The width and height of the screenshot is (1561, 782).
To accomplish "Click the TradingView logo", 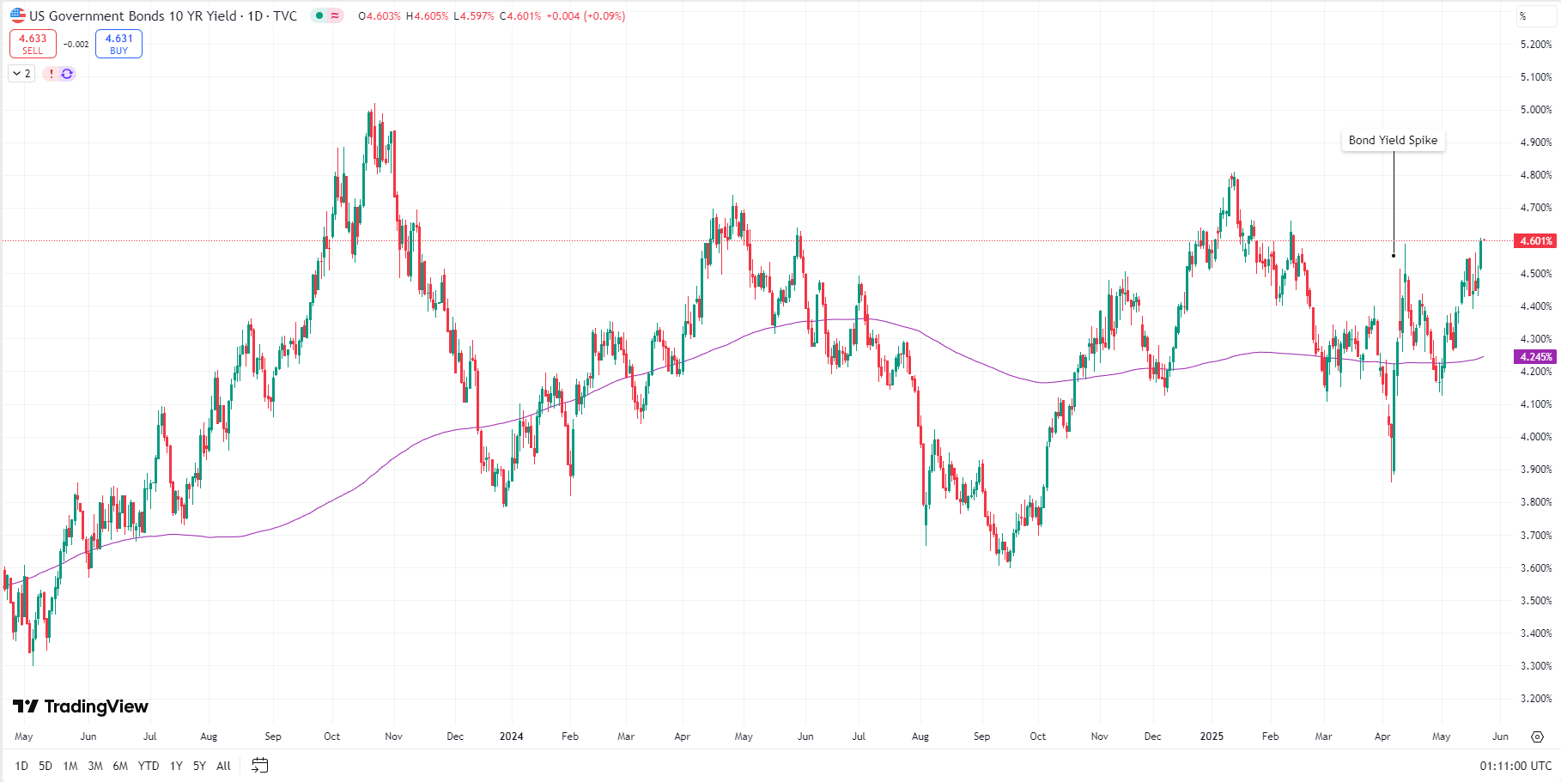I will point(81,706).
